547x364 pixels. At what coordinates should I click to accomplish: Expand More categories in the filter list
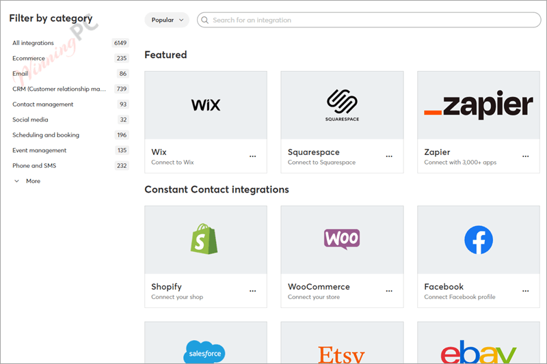27,181
